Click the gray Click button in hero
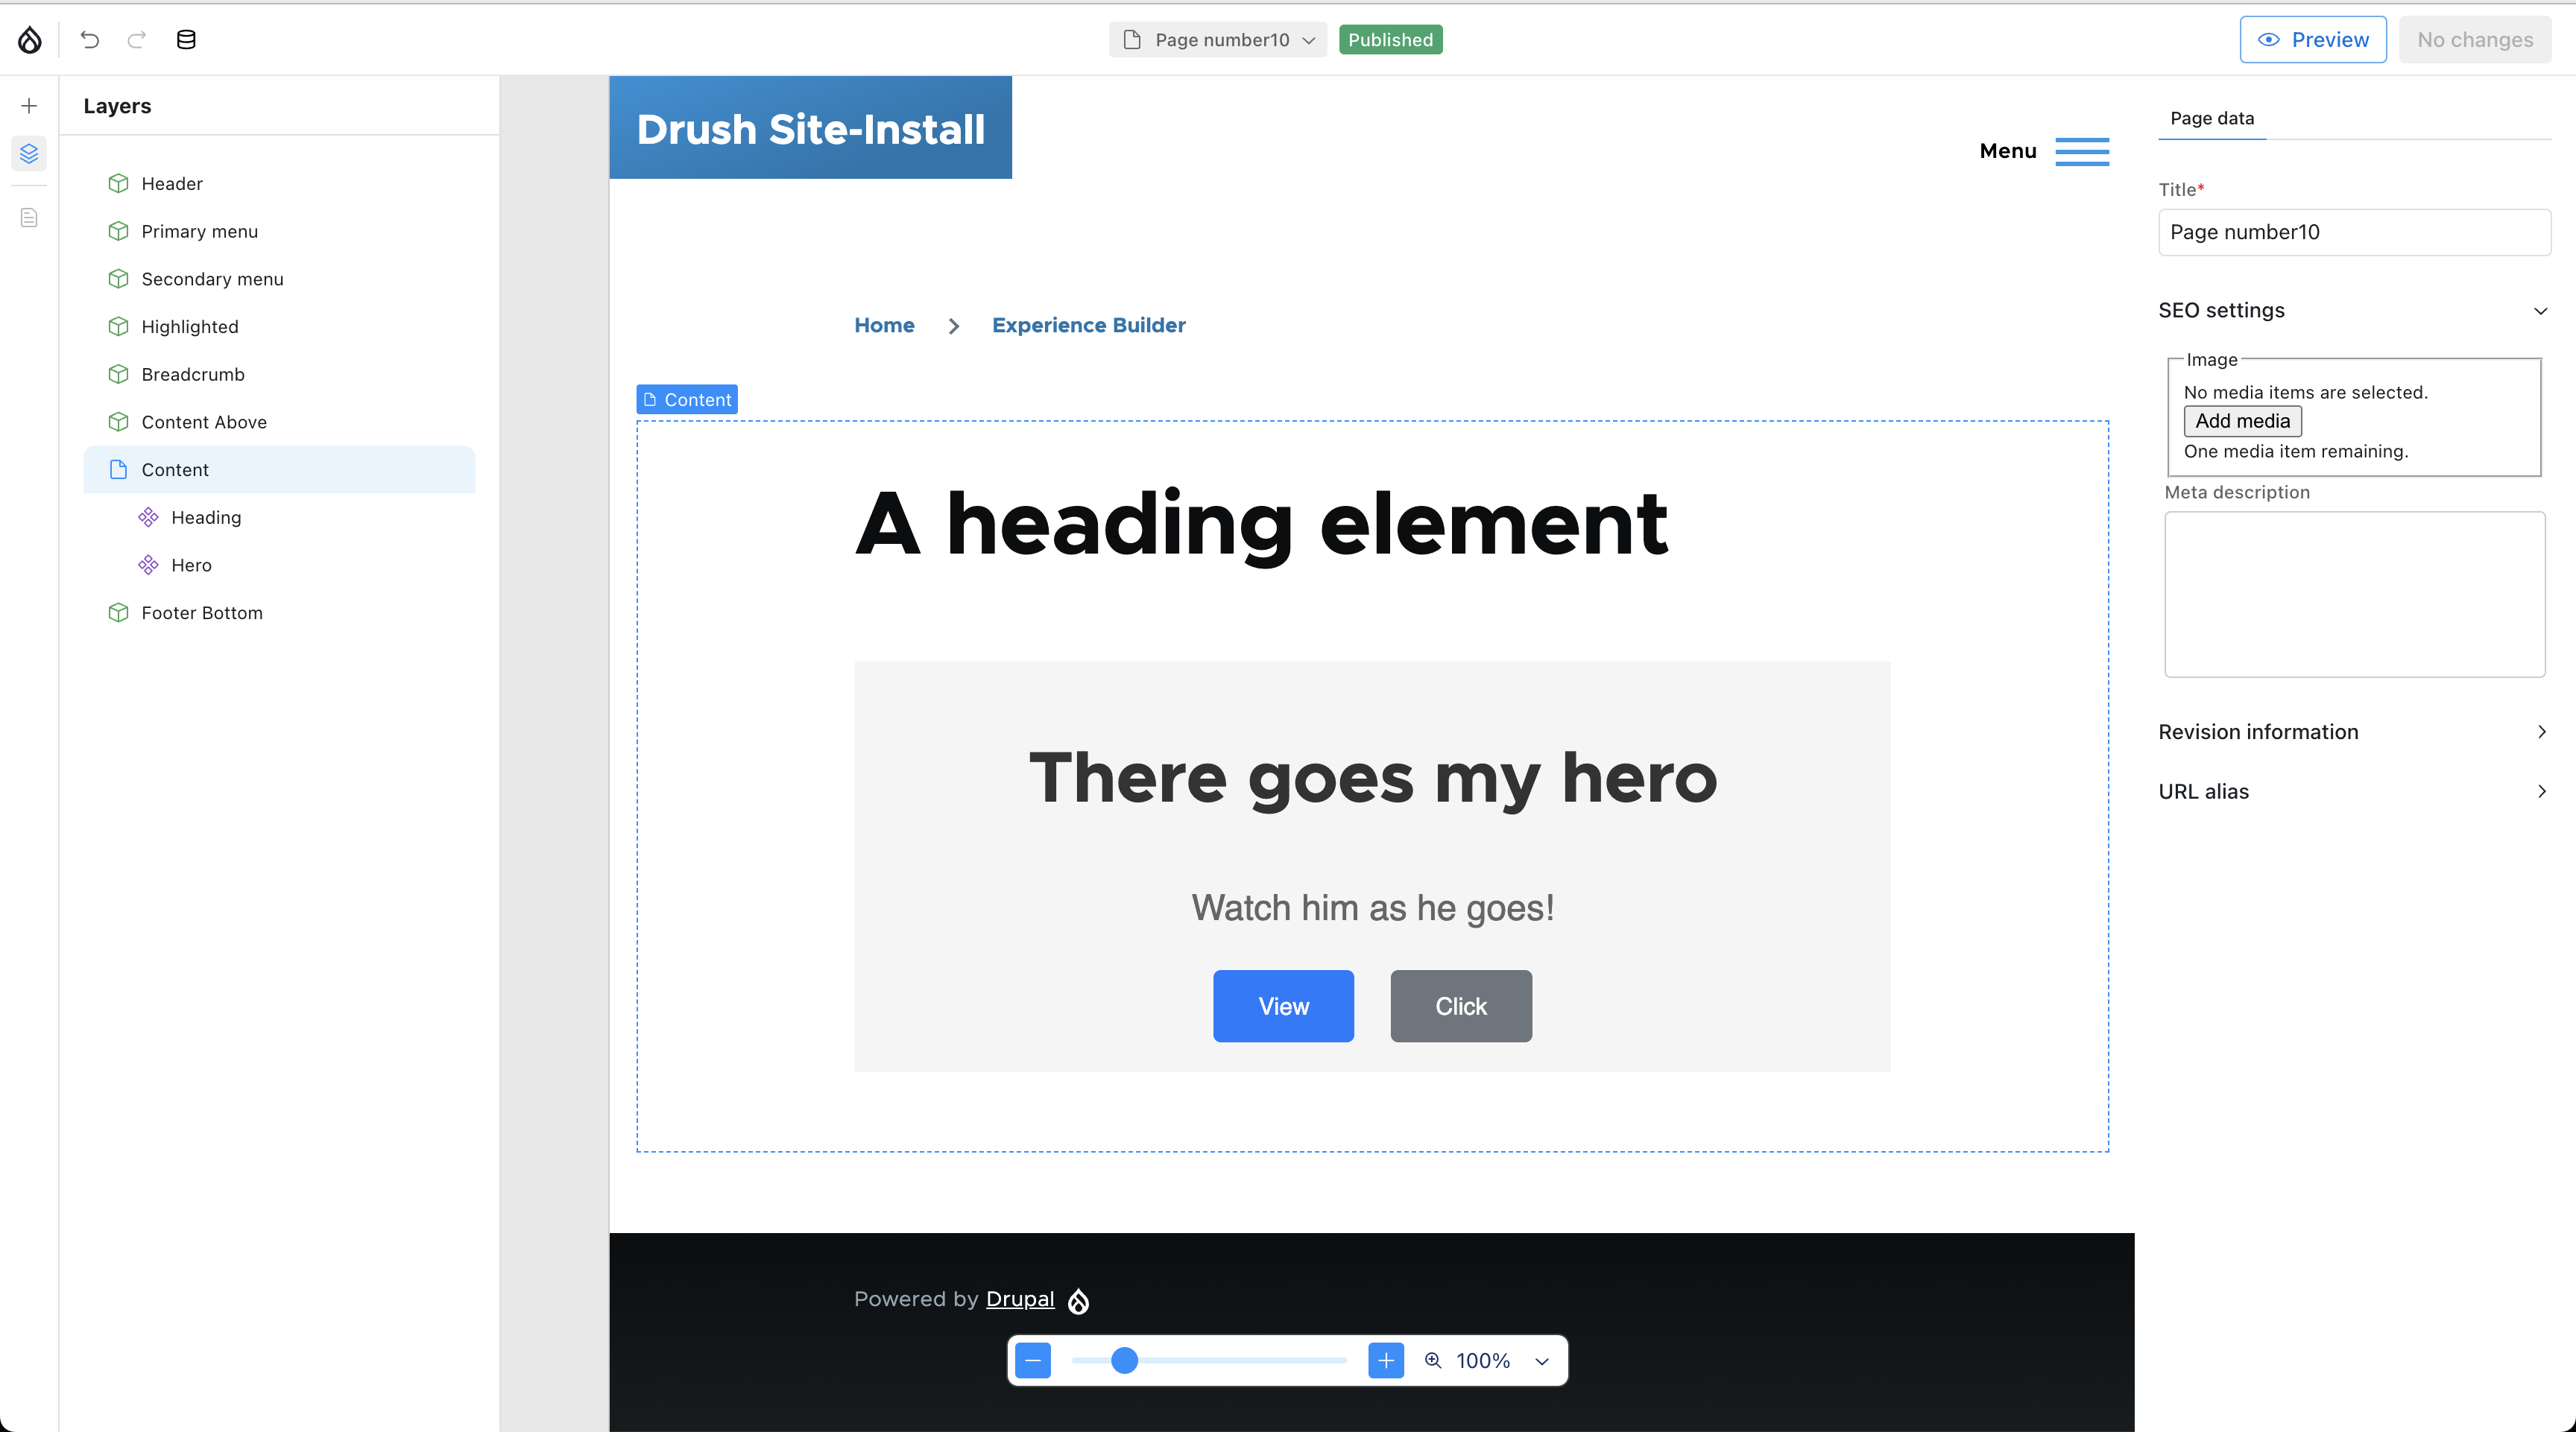The width and height of the screenshot is (2576, 1432). [1461, 1007]
